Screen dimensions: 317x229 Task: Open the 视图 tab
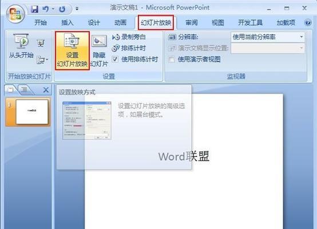point(218,22)
